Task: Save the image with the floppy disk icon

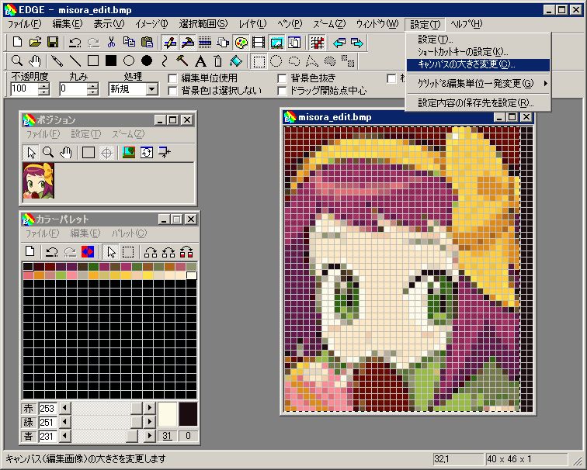Action: coord(53,42)
